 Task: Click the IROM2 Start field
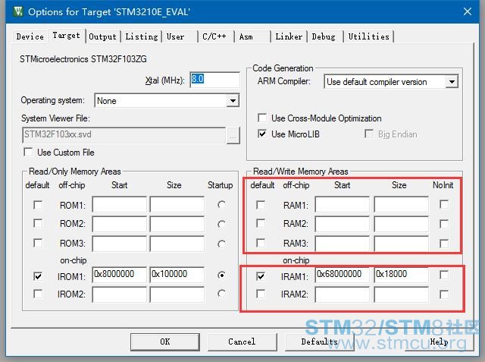click(120, 294)
